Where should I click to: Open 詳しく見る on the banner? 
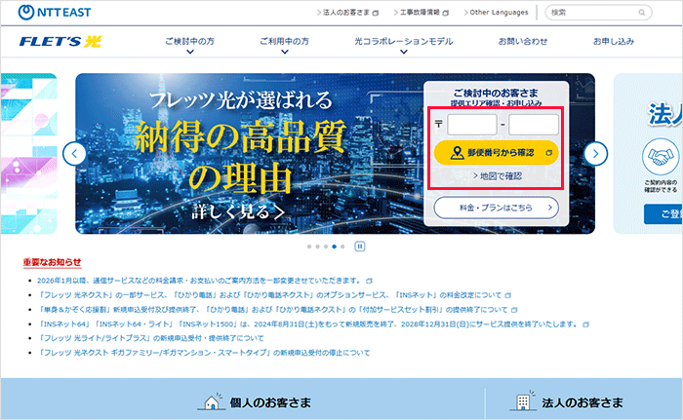(x=238, y=212)
